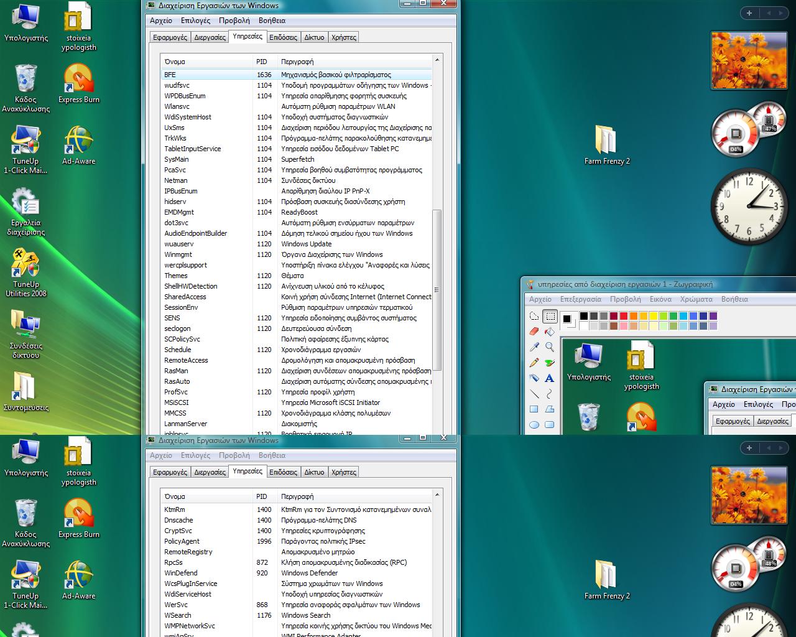Select the SysMain Superfetch row

click(x=296, y=159)
